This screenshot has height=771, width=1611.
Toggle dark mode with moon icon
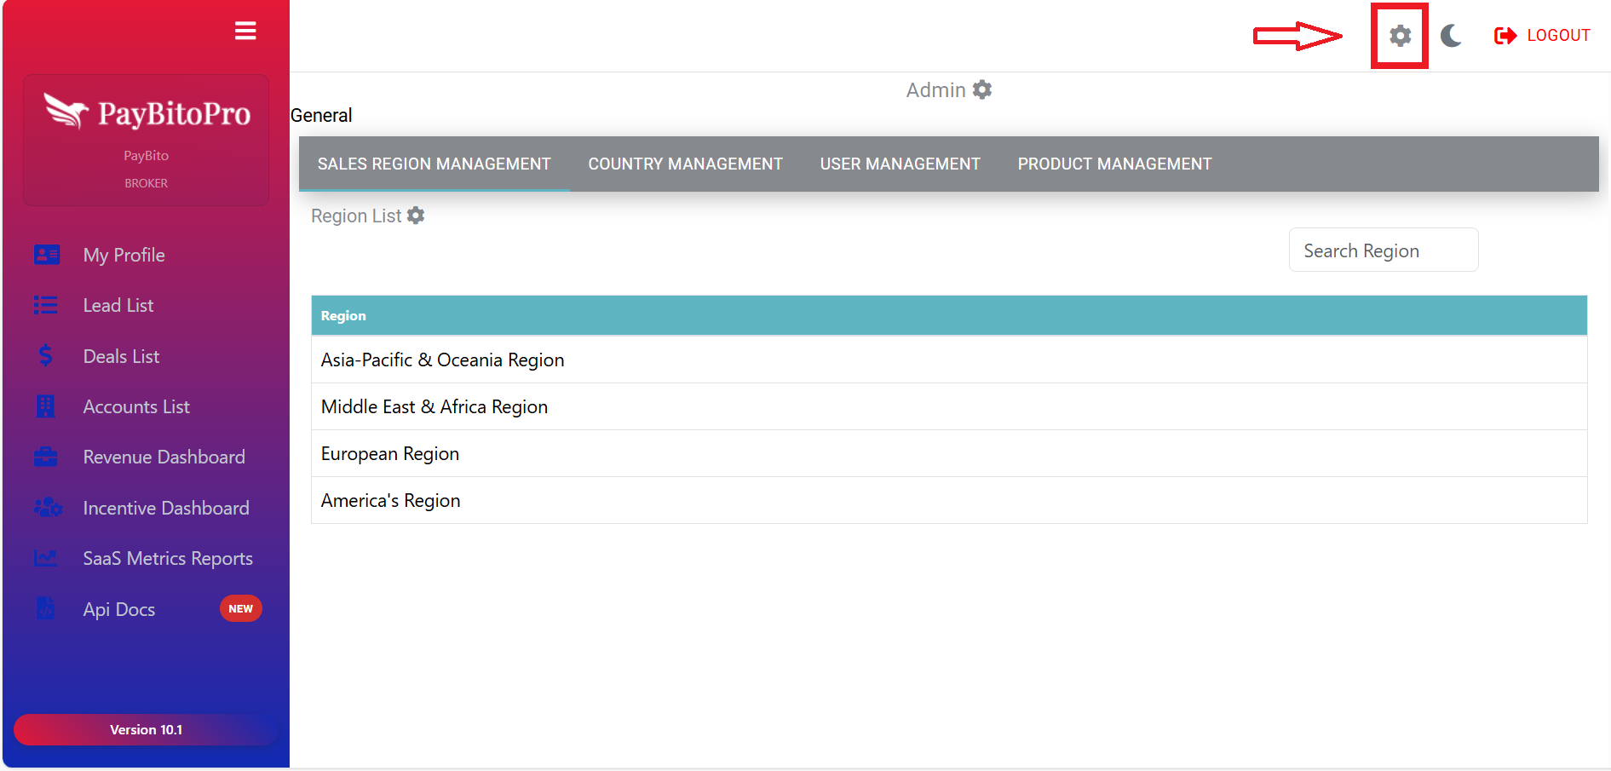click(1451, 36)
